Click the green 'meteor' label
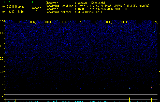This screenshot has width=160, height=102. click(36, 8)
